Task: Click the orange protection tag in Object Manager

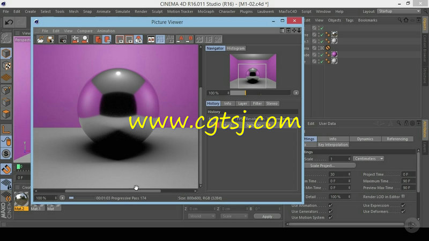Action: pos(328,48)
